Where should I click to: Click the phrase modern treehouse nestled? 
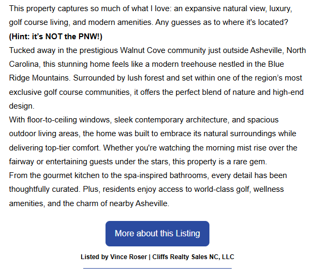point(184,64)
